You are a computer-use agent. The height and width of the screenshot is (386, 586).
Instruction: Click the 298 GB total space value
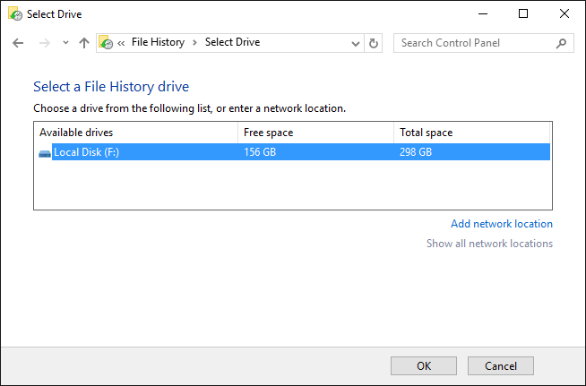coord(416,152)
